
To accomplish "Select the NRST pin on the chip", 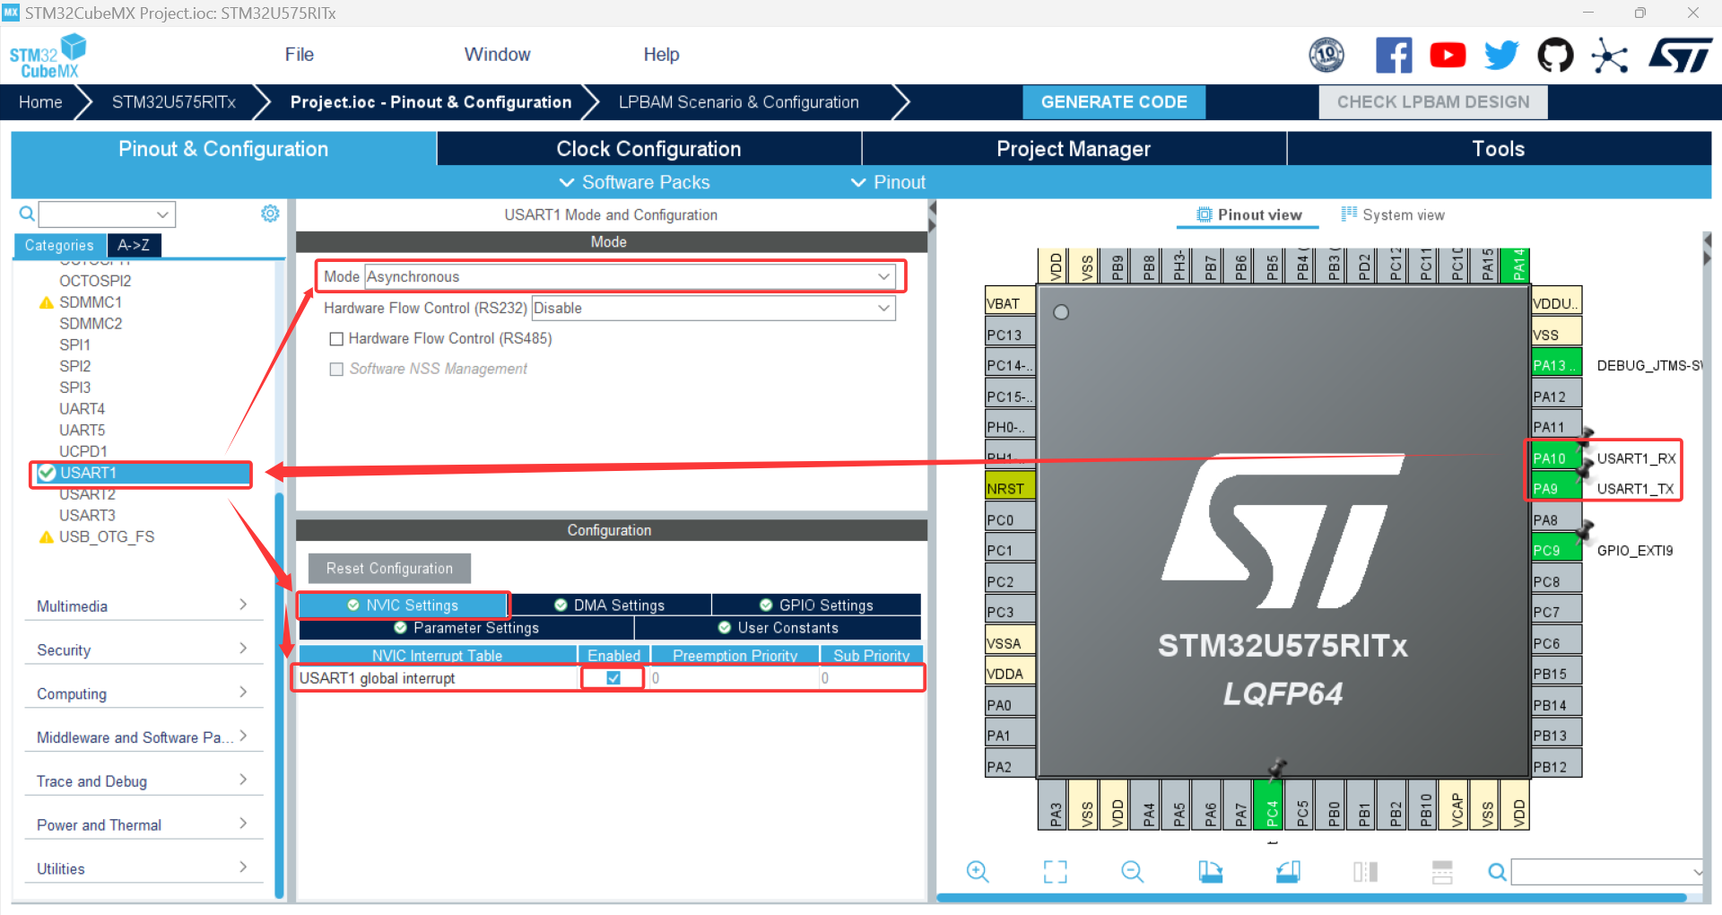I will (1010, 488).
